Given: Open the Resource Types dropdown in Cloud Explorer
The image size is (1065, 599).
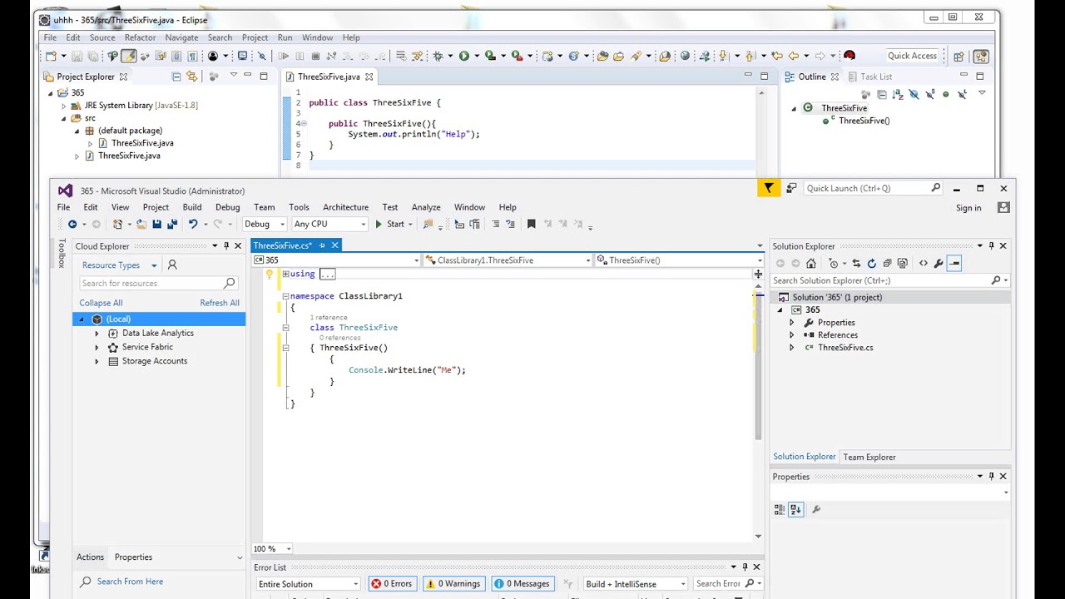Looking at the screenshot, I should (119, 265).
